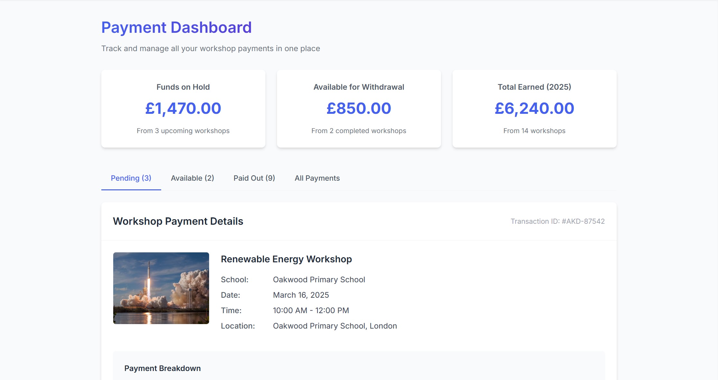Select the Paid Out (9) tab
The image size is (718, 380).
click(254, 178)
